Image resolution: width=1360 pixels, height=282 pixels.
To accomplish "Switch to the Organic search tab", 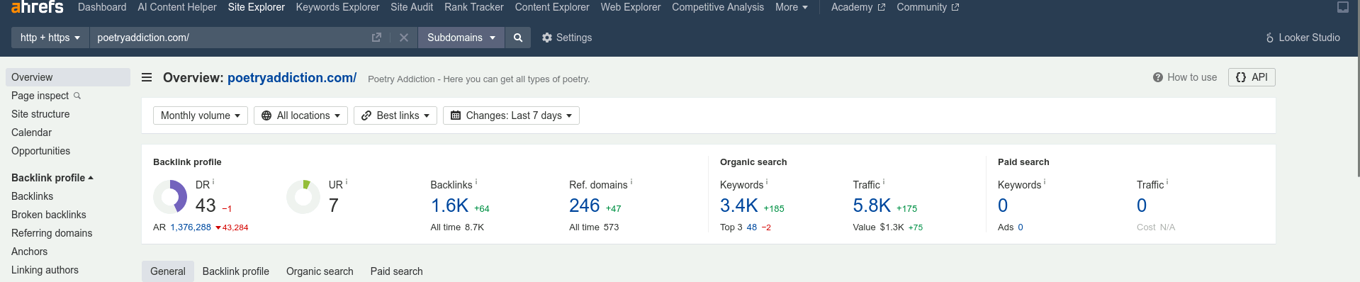I will coord(320,271).
